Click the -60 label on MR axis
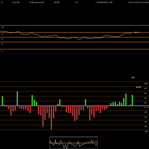Screen dimensions: 149x149 click(x=145, y=122)
